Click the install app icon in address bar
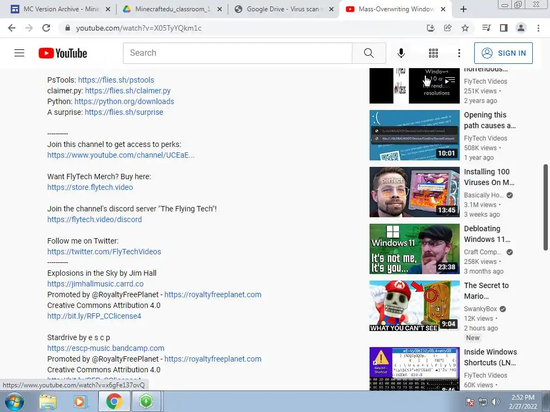The width and height of the screenshot is (550, 412). click(x=430, y=28)
